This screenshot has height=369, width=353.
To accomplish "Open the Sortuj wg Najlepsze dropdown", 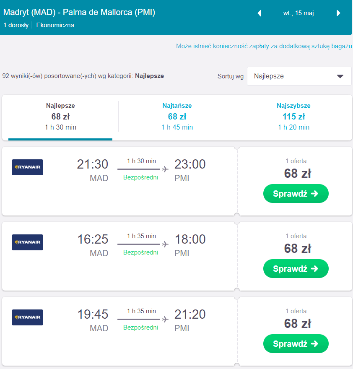I will (x=299, y=76).
